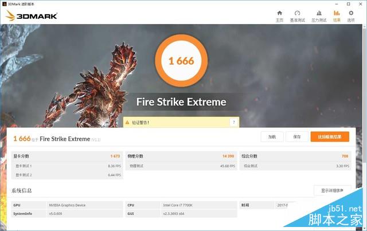Click the Fire Strike Extreme banner title
367x231 pixels.
(181, 102)
